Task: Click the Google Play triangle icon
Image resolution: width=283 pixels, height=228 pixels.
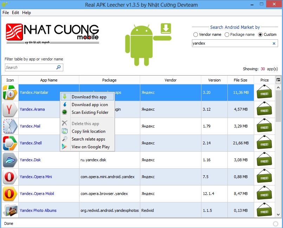Action: pyautogui.click(x=64, y=146)
